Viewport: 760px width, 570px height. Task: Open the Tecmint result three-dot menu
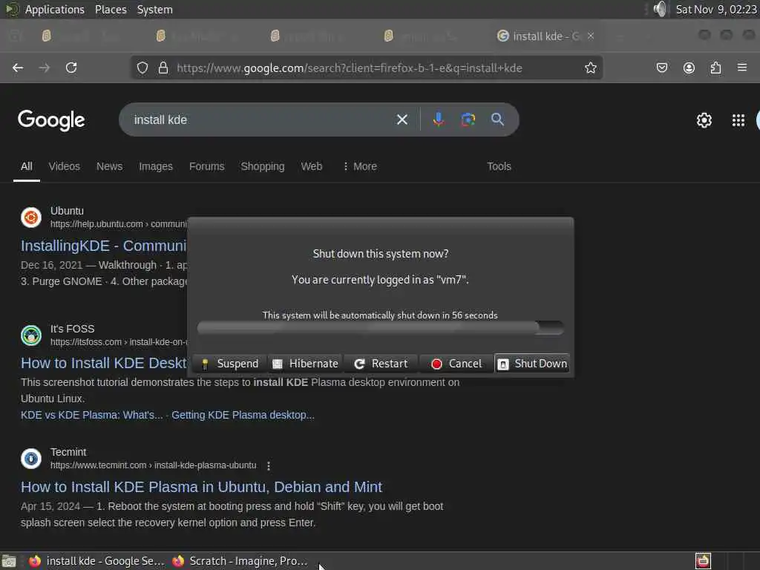pos(269,466)
